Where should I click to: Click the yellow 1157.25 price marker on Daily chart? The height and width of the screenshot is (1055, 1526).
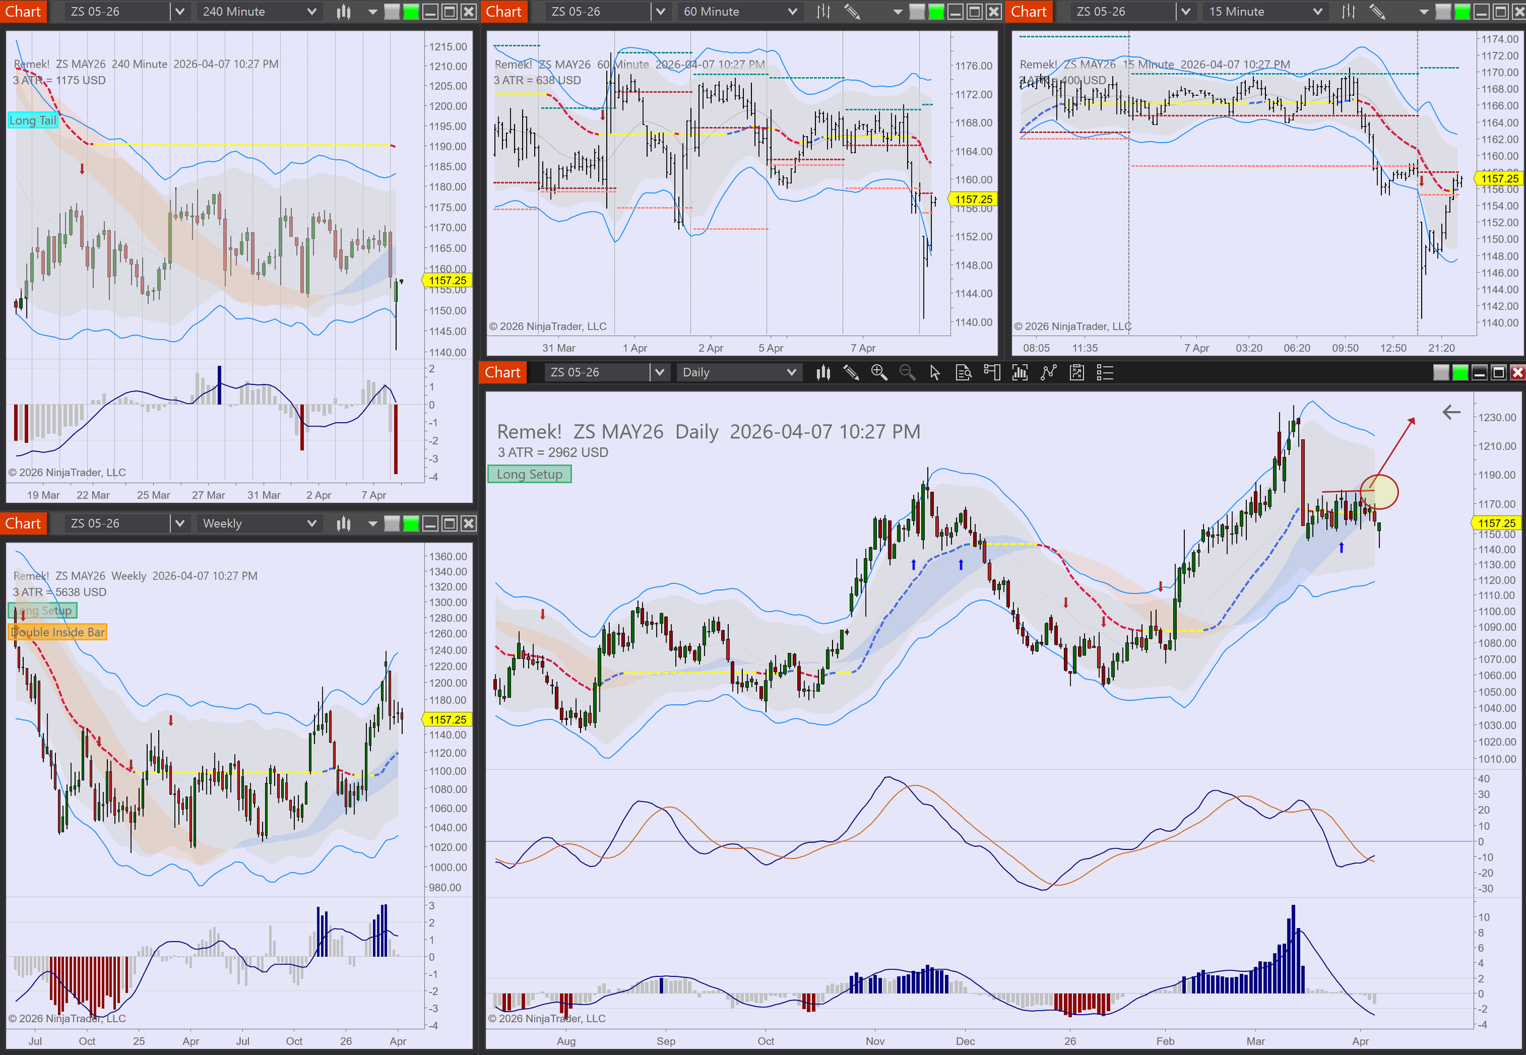pyautogui.click(x=1496, y=523)
